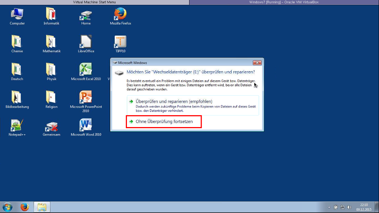The width and height of the screenshot is (379, 213).
Task: Select Microsoft Word 2010 desktop icon
Action: click(86, 126)
